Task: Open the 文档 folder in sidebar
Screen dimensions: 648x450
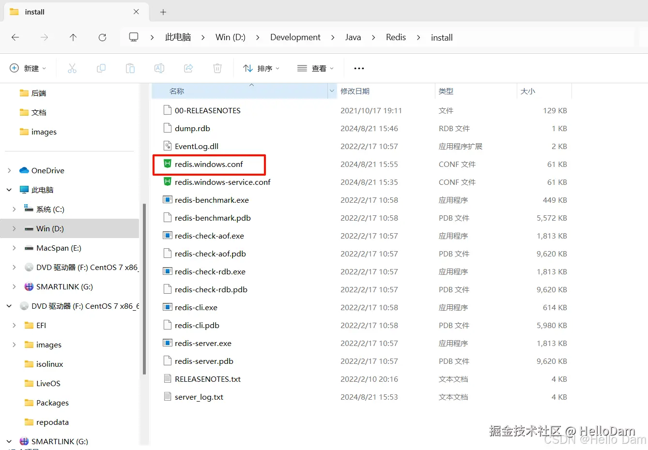Action: [39, 112]
